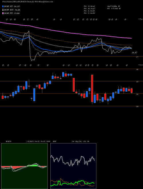Screen dimensions: 143x189
Task: Click the 'MACD:' panel label
Action: pos(8,141)
